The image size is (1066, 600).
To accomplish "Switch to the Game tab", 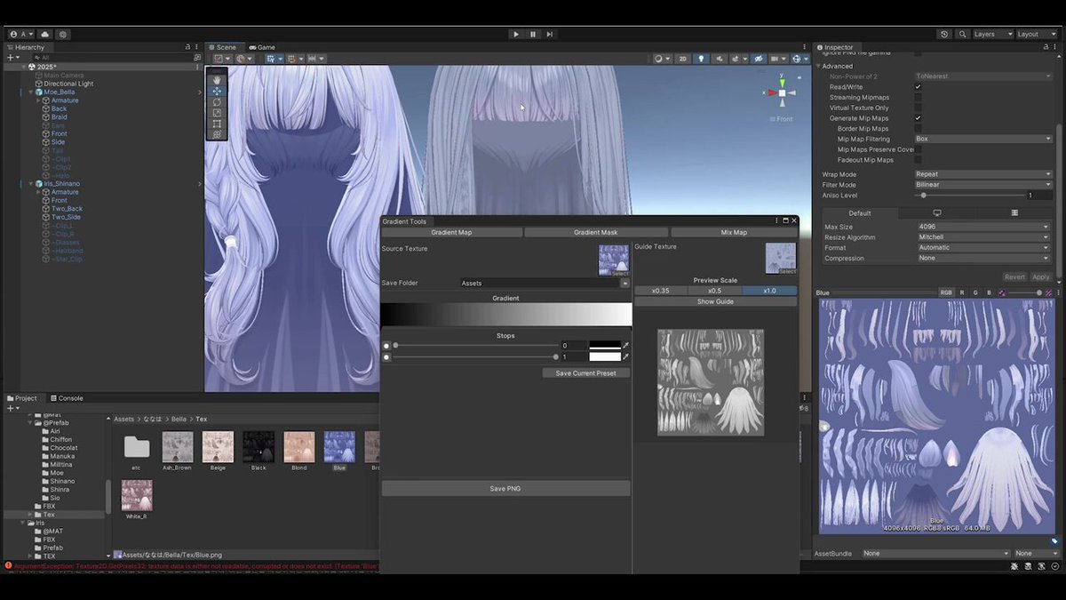I will pos(262,47).
